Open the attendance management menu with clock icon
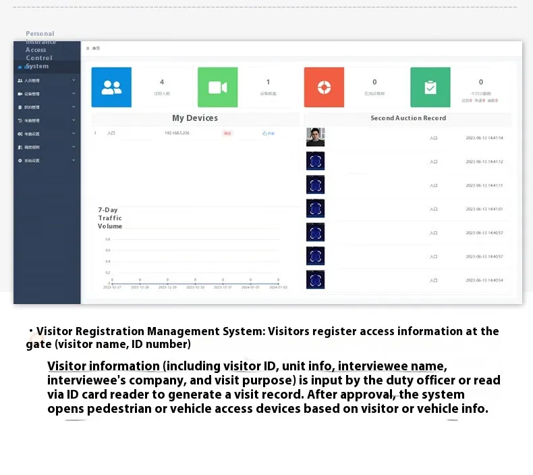 tap(30, 120)
